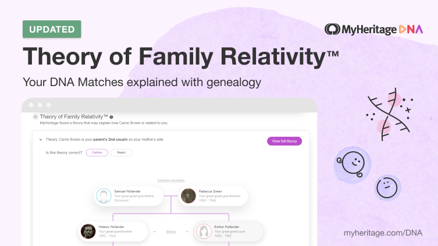Click the Common ancestors link

[170, 180]
